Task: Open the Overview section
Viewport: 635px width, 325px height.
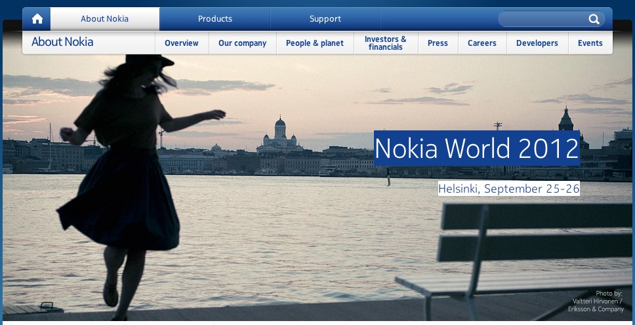Action: (x=182, y=43)
